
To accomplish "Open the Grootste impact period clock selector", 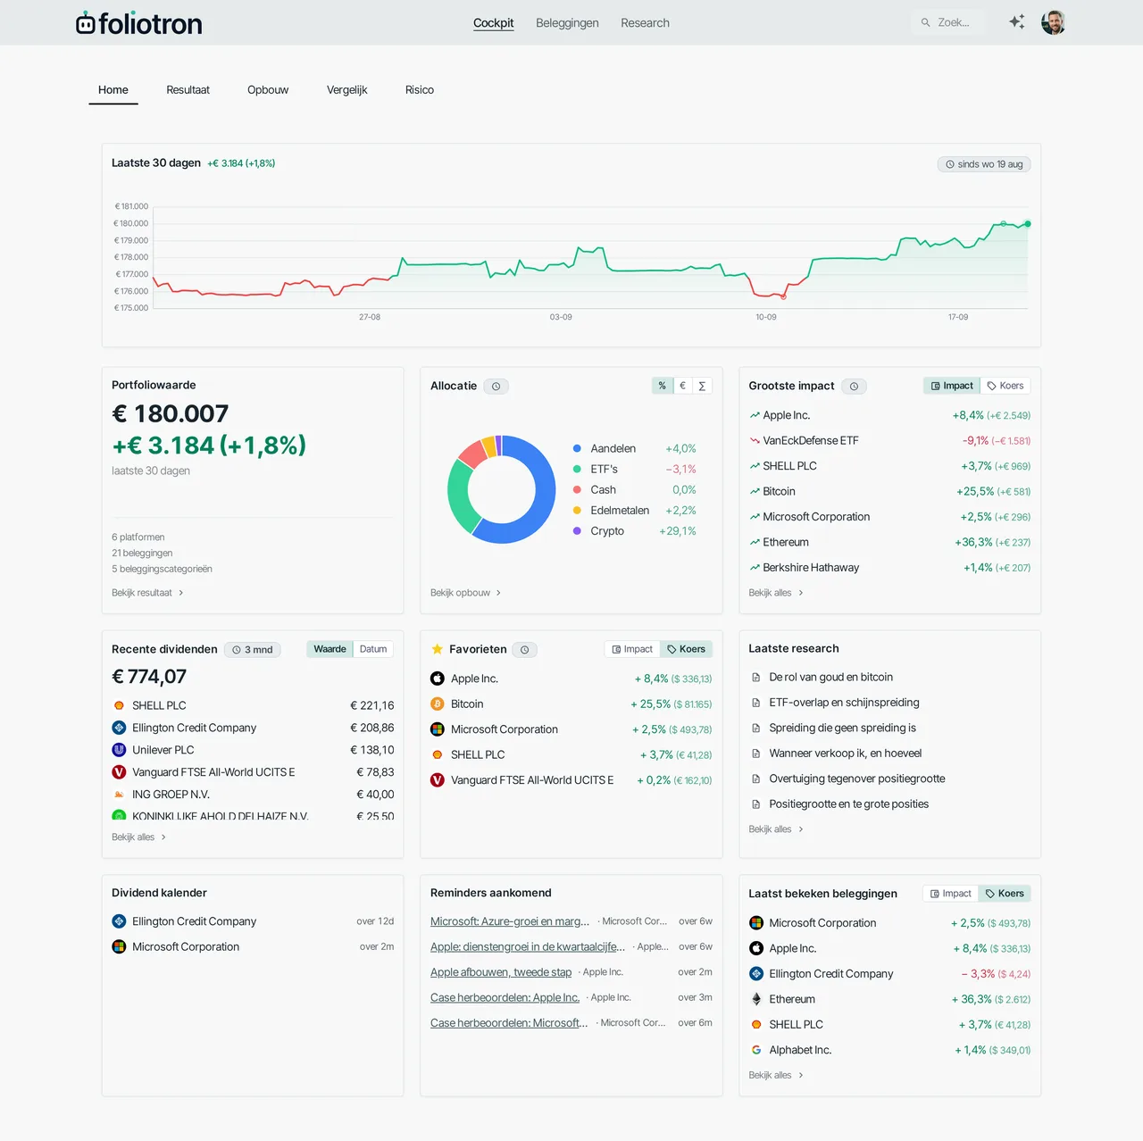I will point(855,387).
